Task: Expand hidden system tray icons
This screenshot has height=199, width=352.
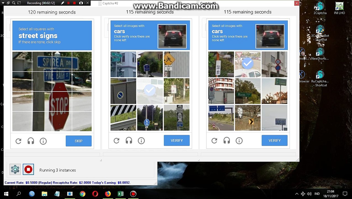Action: (297, 194)
